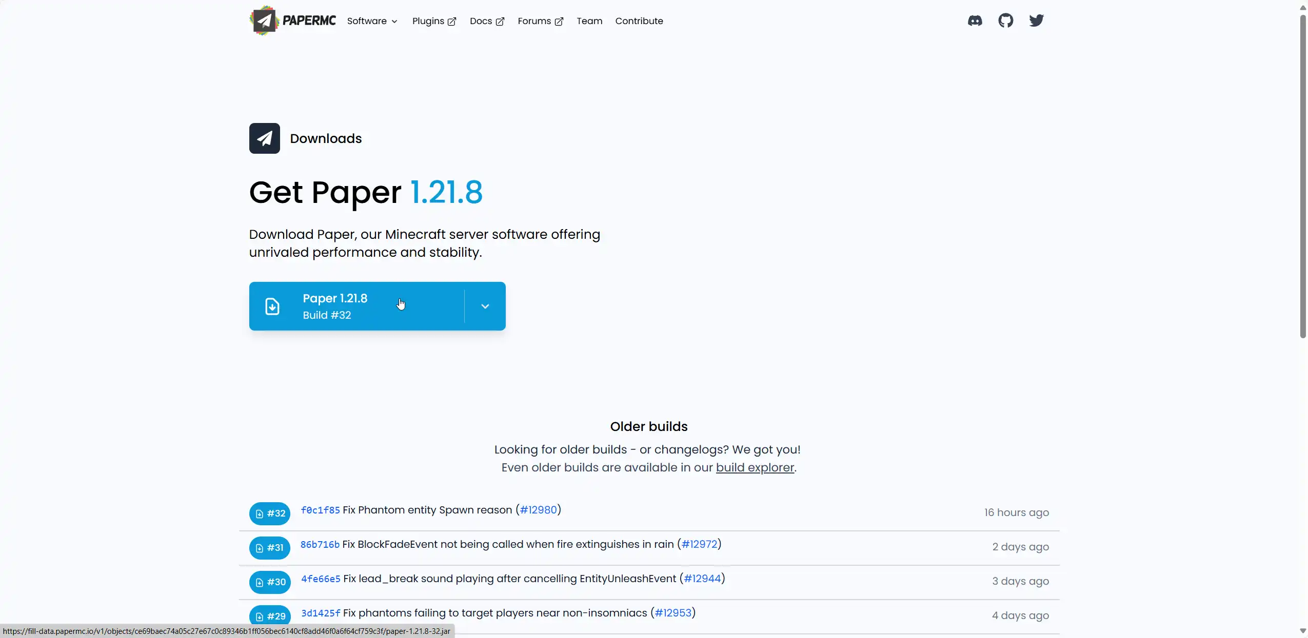This screenshot has height=638, width=1308.
Task: Download build #31 badge
Action: coord(270,548)
